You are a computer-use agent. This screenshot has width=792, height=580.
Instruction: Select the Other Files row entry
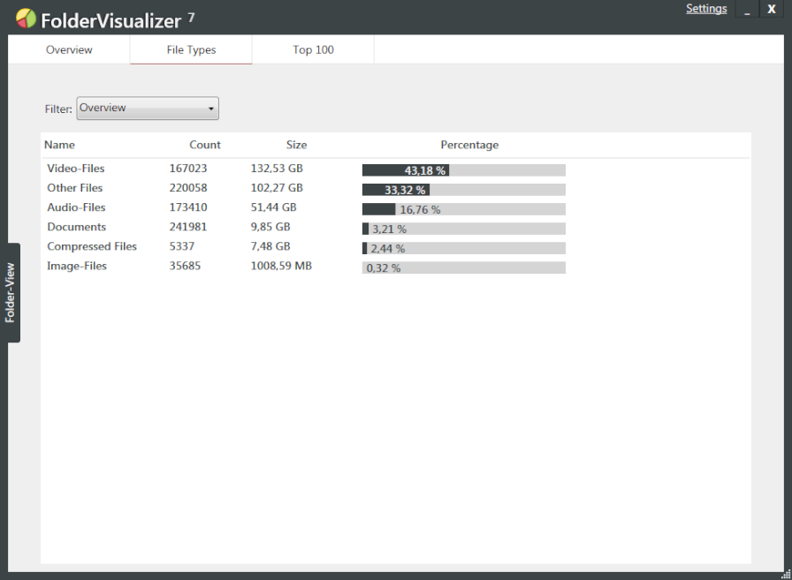(74, 187)
